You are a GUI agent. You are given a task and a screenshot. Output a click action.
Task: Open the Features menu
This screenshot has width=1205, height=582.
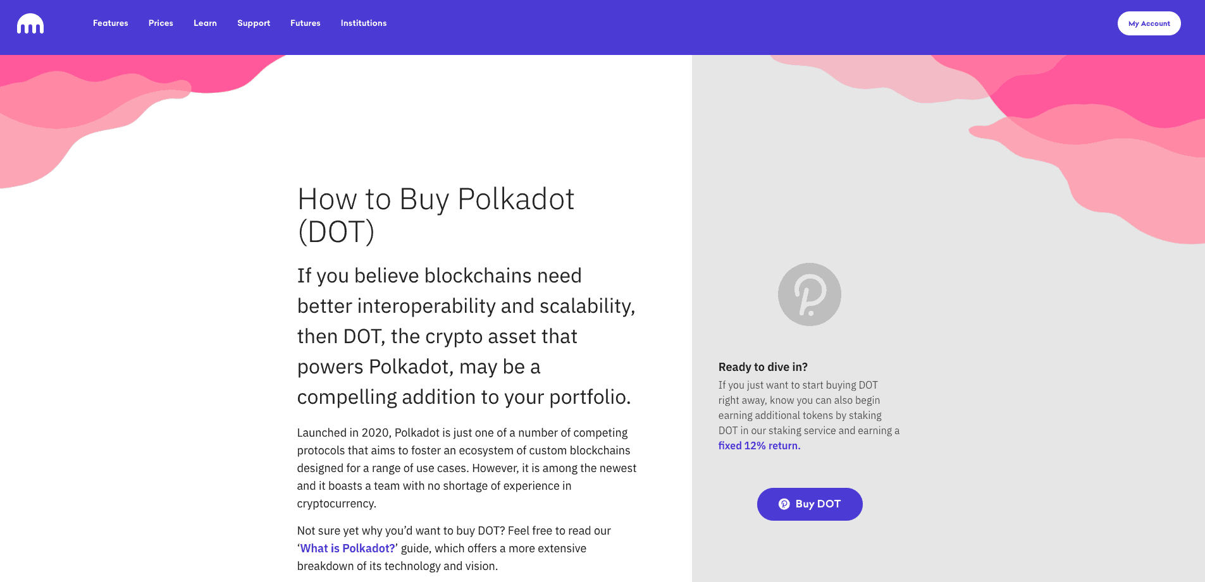(x=111, y=23)
